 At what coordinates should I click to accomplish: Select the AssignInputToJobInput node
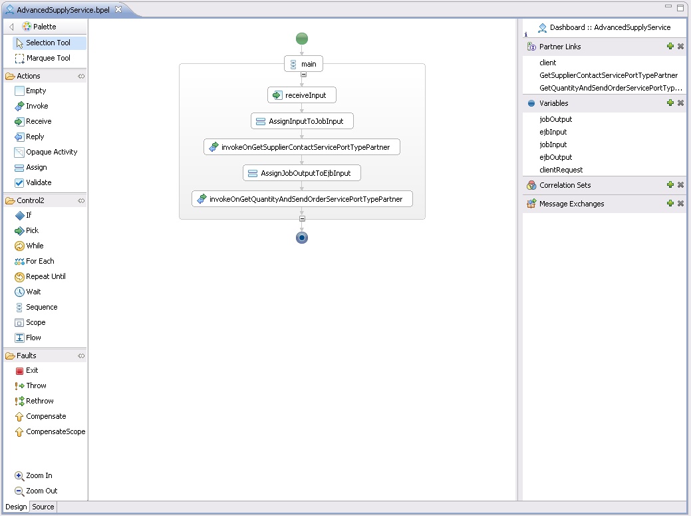302,121
